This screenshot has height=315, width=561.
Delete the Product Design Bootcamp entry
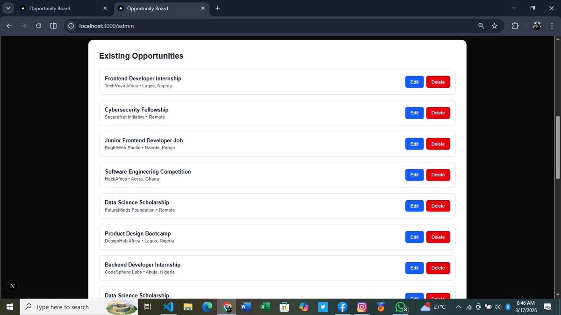coord(438,237)
